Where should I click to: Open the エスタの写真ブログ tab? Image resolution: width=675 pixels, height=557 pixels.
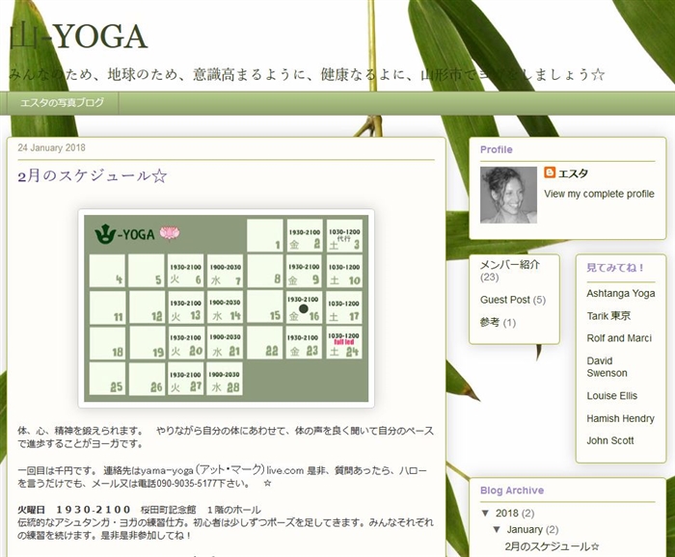pyautogui.click(x=62, y=103)
